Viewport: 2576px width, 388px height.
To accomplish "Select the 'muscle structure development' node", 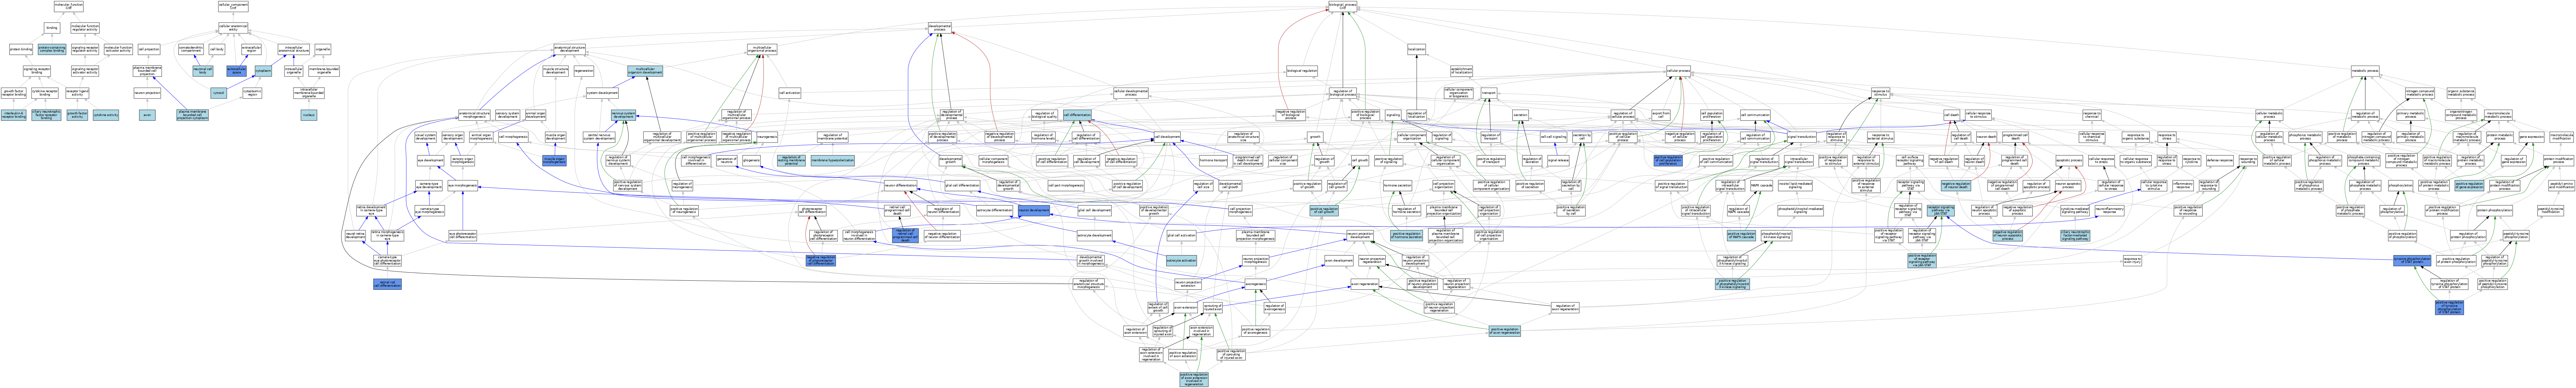I will point(556,71).
